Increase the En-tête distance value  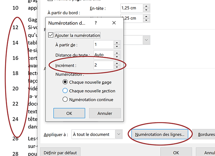click(x=146, y=6)
